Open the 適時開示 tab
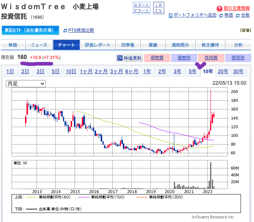This screenshot has width=254, height=222. click(x=180, y=45)
